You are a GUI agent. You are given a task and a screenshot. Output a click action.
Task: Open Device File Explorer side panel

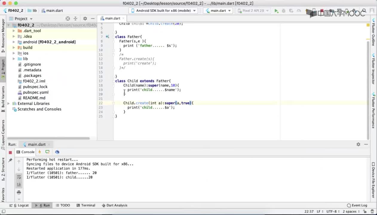(x=373, y=180)
